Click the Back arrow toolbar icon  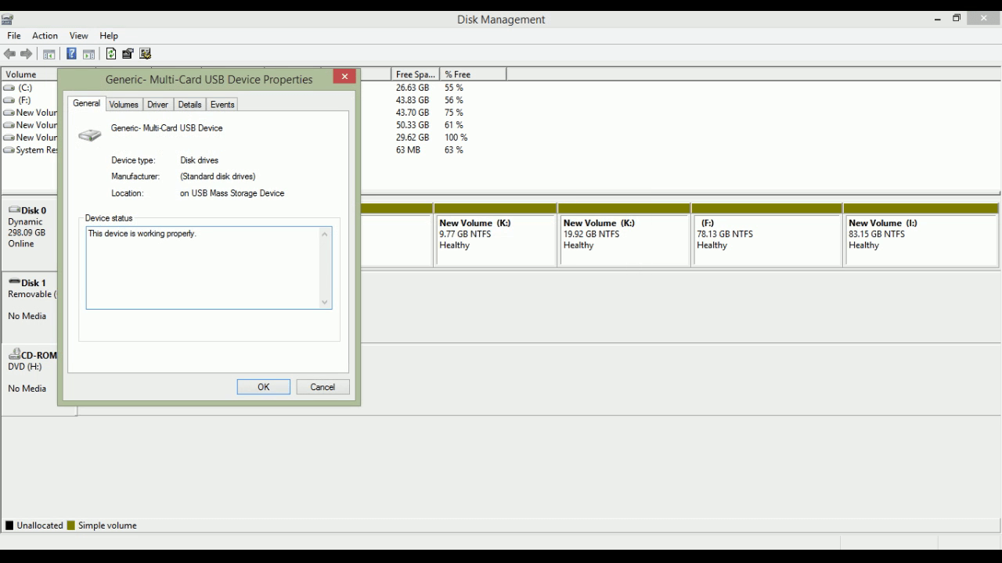coord(9,54)
